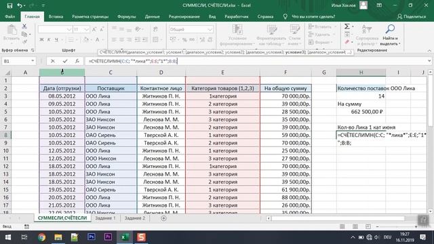Click the Save icon in the quick access toolbar
Image resolution: width=434 pixels, height=244 pixels.
pos(9,5)
